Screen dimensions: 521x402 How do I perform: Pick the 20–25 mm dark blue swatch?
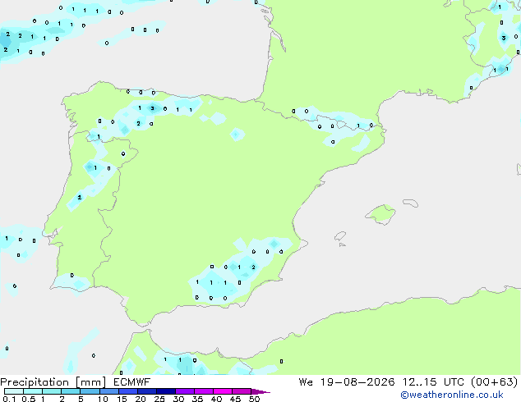pyautogui.click(x=146, y=391)
